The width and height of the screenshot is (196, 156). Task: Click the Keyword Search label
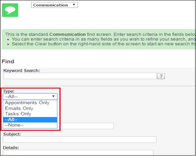22,71
